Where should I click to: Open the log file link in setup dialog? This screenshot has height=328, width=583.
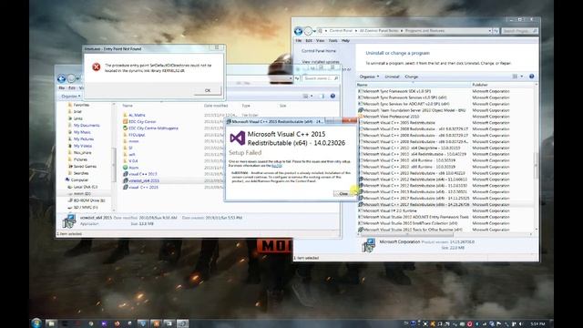[x=277, y=166]
